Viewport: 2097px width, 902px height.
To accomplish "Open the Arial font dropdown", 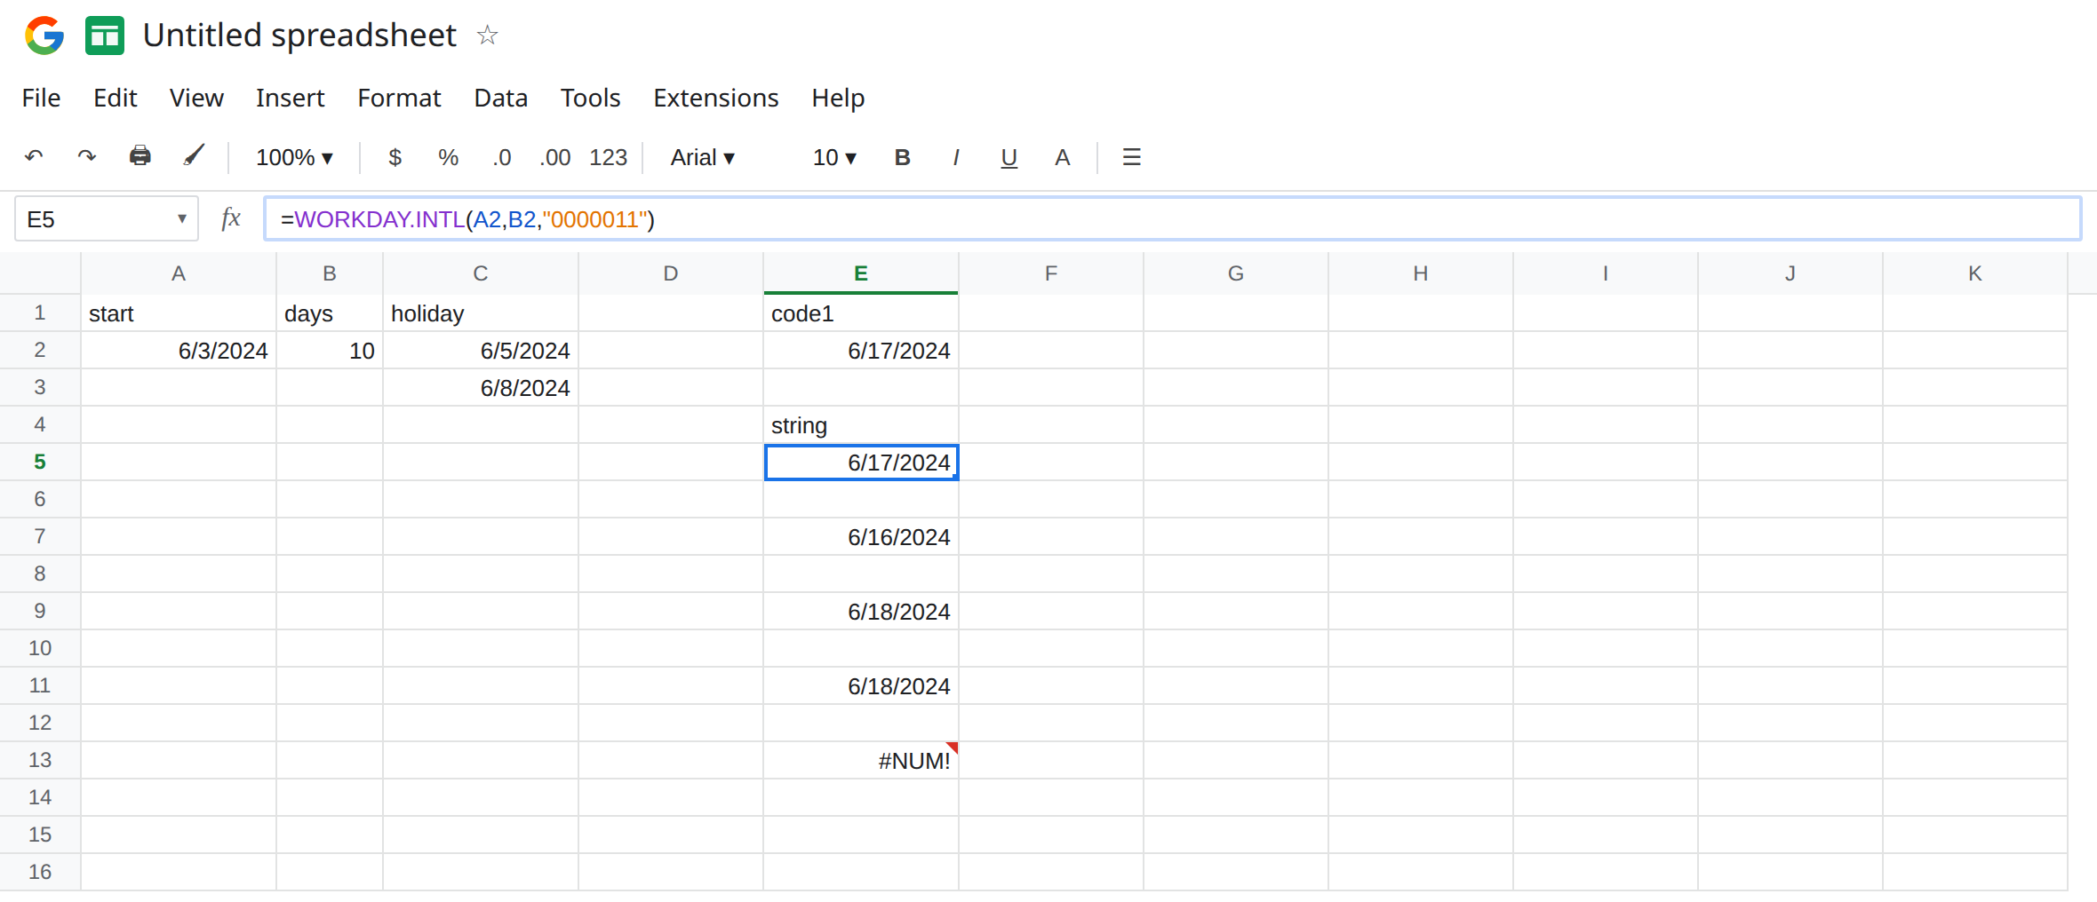I will (703, 157).
